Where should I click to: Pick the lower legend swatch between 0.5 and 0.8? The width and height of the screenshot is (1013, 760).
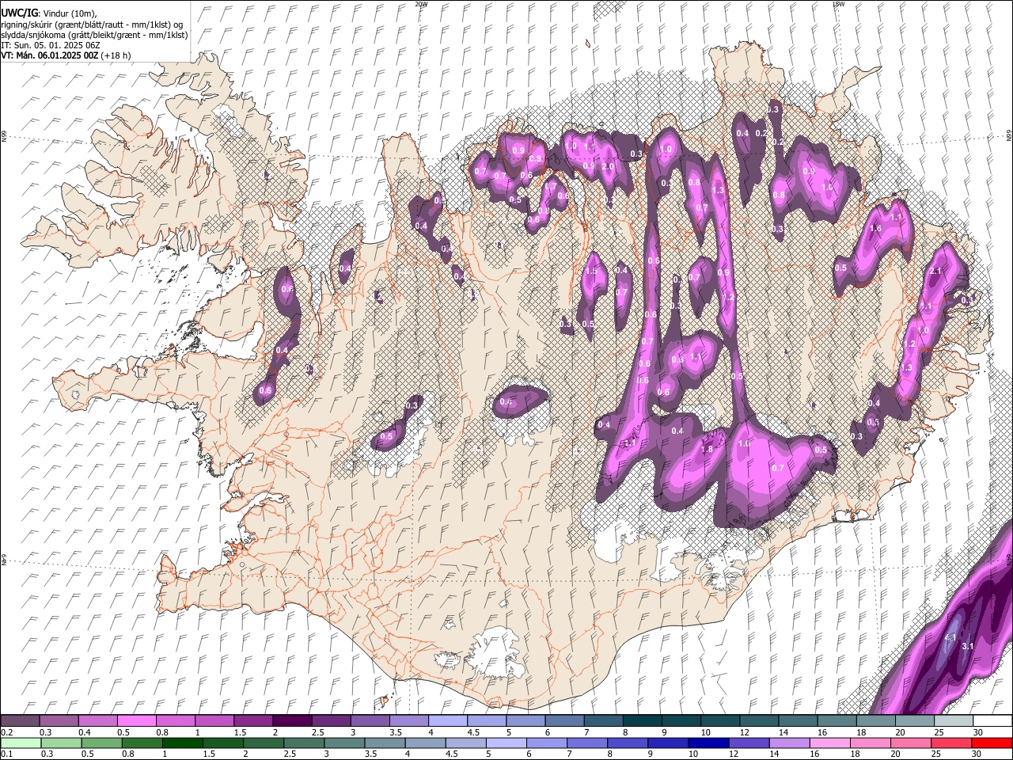pos(102,743)
